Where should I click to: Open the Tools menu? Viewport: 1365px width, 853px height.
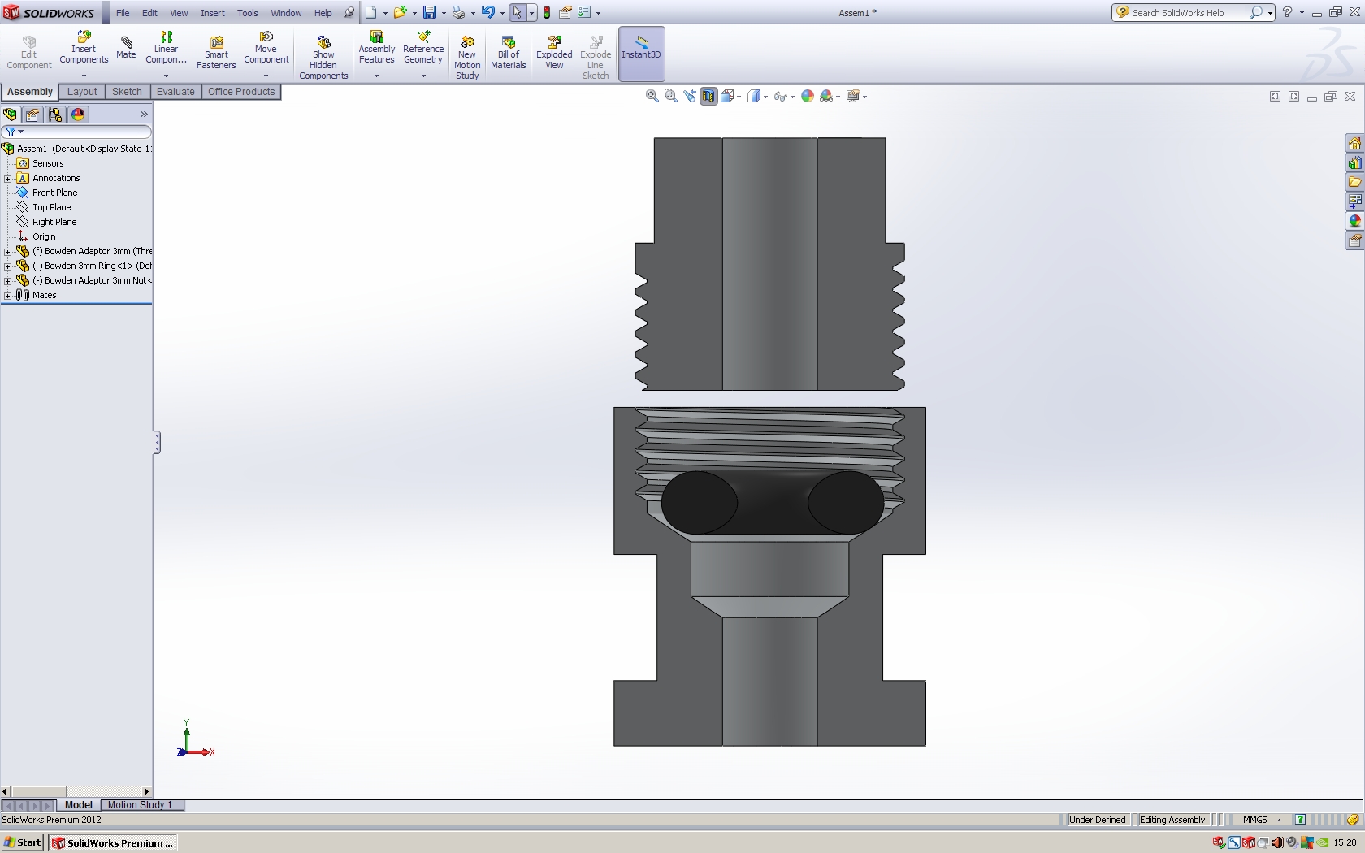tap(248, 13)
